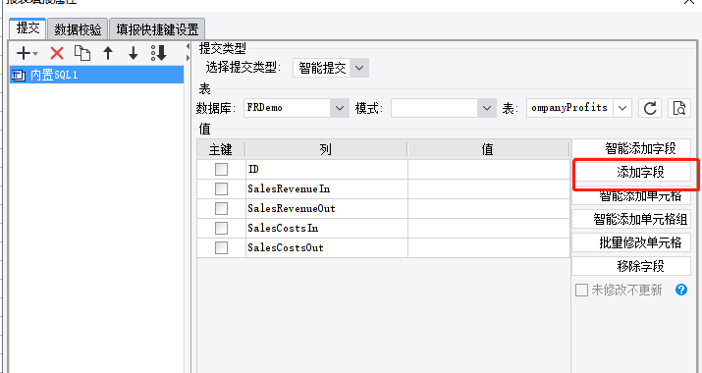Click the preview table data icon

pos(679,108)
